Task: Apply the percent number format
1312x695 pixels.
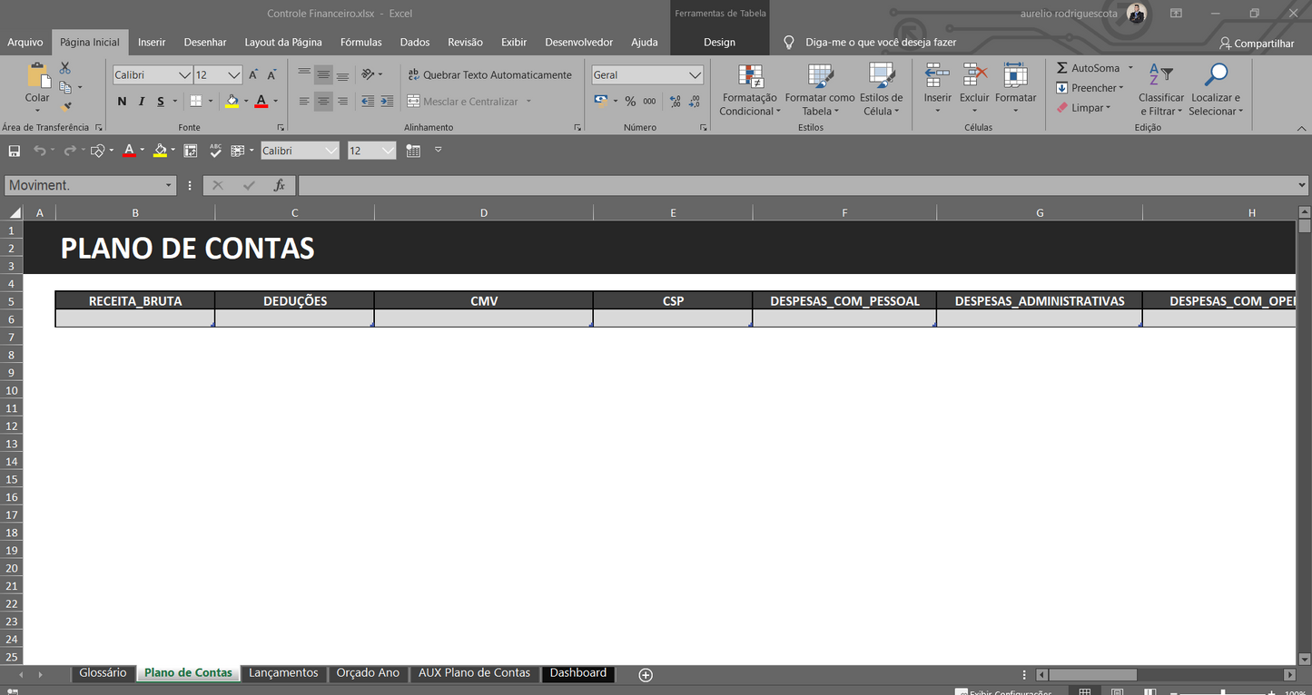Action: click(632, 102)
